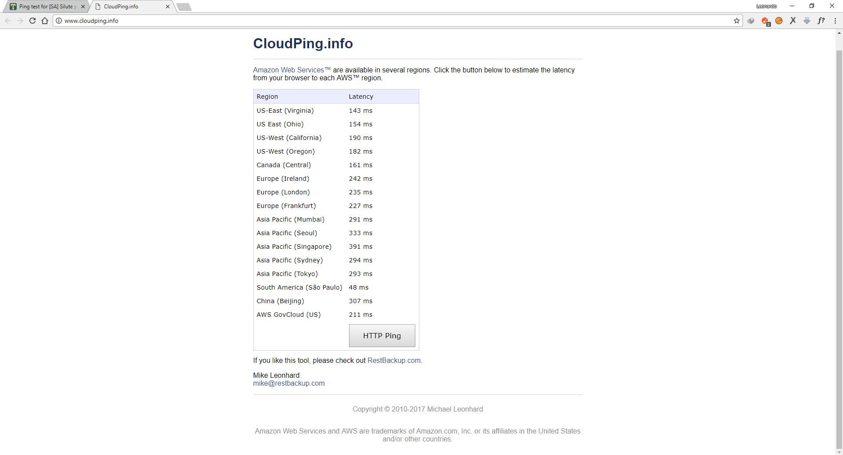View site information icon in address bar
The width and height of the screenshot is (843, 455).
tap(59, 21)
